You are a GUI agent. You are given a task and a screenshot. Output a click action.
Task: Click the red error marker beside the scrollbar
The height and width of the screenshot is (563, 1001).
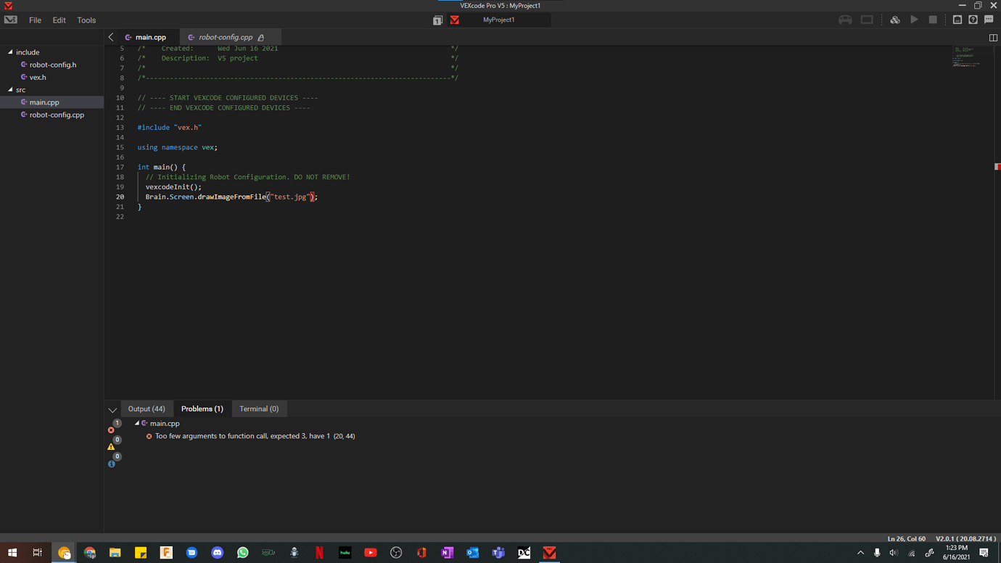(x=997, y=166)
